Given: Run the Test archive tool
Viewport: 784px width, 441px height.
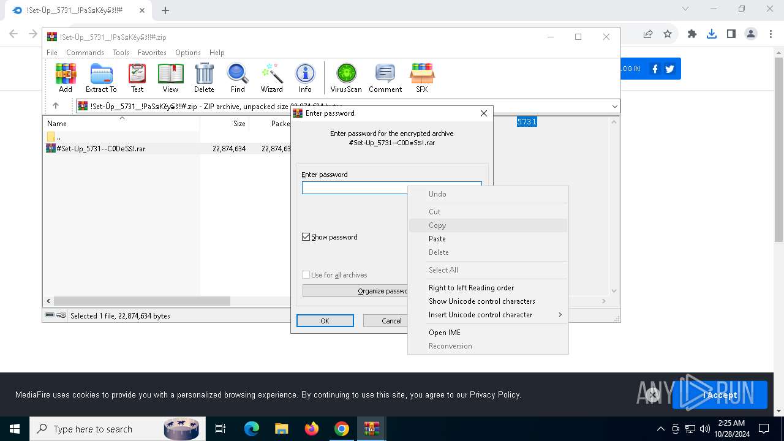Looking at the screenshot, I should (x=137, y=78).
